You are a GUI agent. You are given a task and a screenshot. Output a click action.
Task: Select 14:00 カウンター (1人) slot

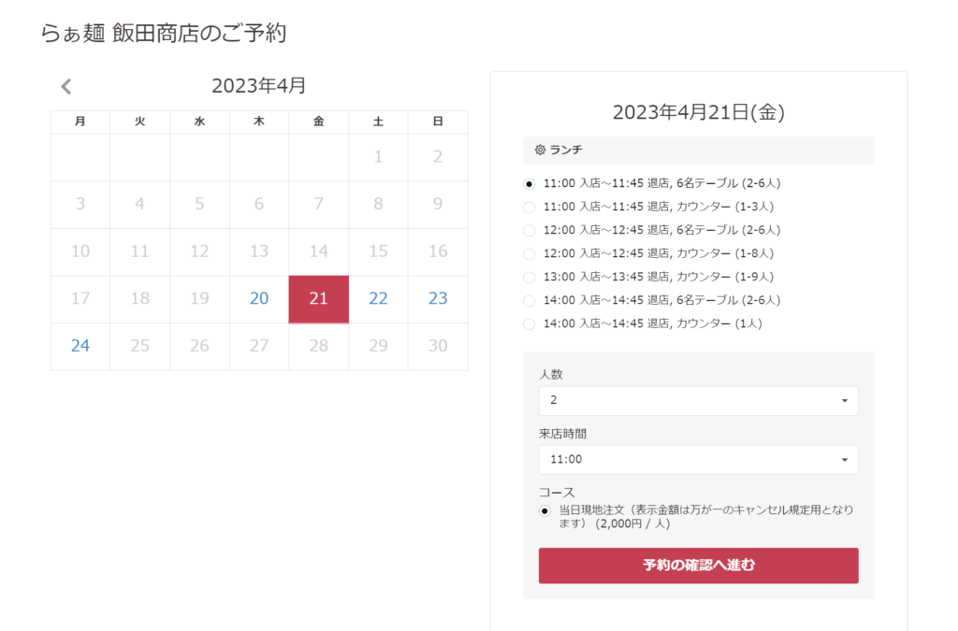point(530,323)
